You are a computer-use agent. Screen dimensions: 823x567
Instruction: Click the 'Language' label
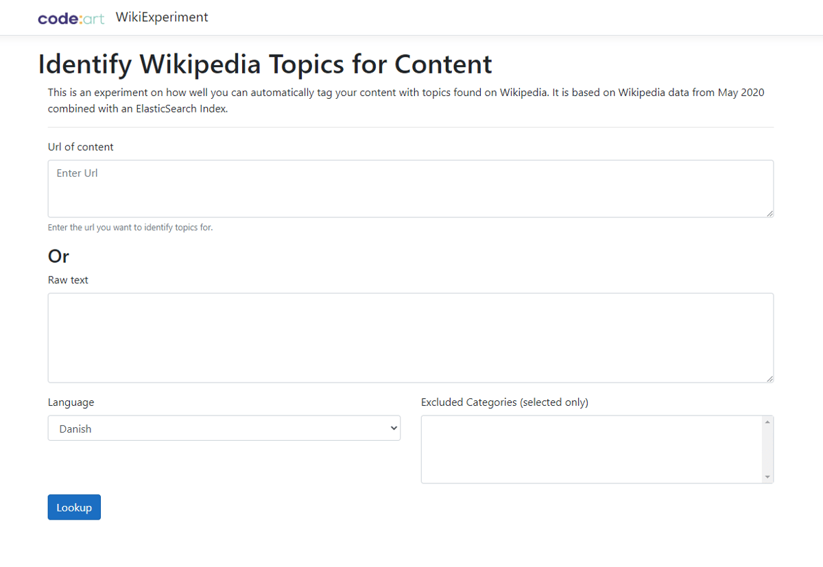(71, 402)
